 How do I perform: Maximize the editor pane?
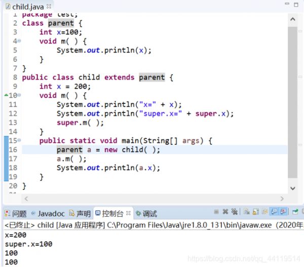pyautogui.click(x=296, y=5)
